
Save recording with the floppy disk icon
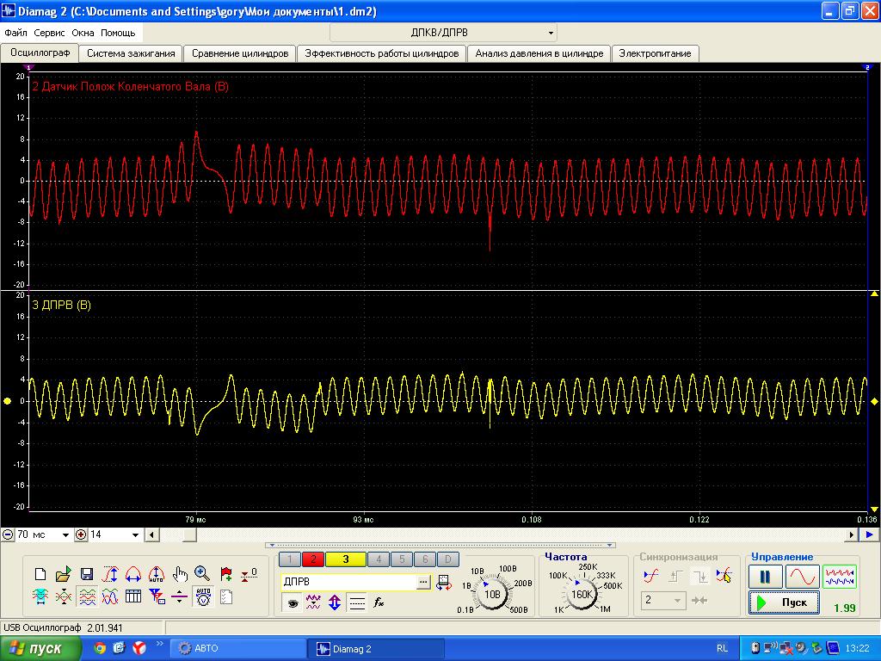click(87, 574)
